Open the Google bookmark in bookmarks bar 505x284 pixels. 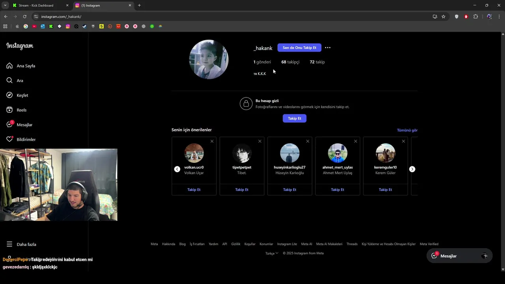click(x=26, y=26)
